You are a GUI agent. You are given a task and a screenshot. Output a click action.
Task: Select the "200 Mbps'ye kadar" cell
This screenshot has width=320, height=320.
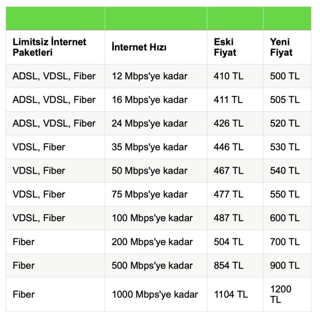coord(152,242)
